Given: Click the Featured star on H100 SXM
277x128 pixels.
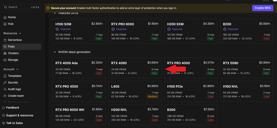Looking at the screenshot, I should (57, 29).
